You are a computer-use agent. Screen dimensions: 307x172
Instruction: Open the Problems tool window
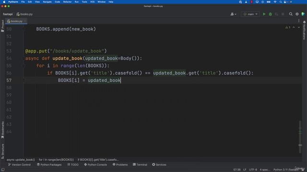[120, 164]
